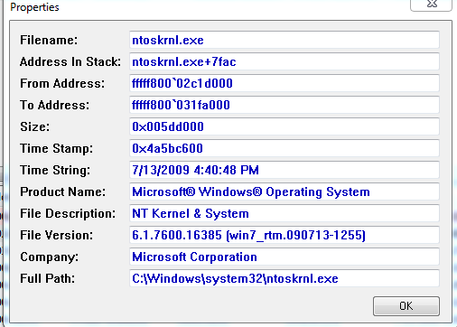Select the Size field showing 0x005dd000

coord(284,126)
